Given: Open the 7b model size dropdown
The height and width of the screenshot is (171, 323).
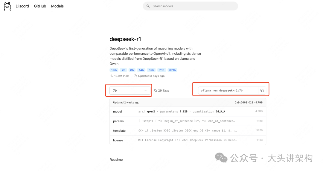Looking at the screenshot, I should tap(130, 90).
